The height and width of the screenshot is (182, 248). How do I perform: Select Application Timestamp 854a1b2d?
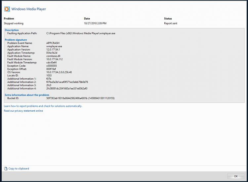pos(52,53)
